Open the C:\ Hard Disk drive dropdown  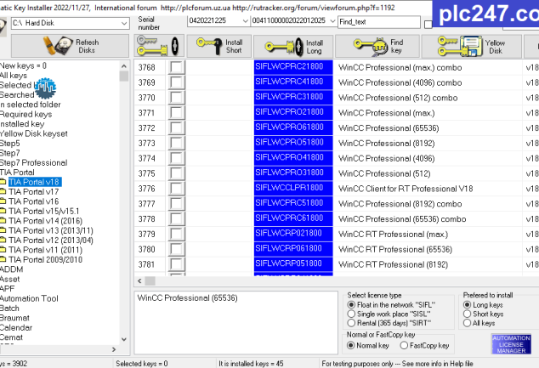pyautogui.click(x=124, y=23)
